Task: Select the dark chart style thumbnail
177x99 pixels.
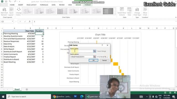Action: pos(108,11)
